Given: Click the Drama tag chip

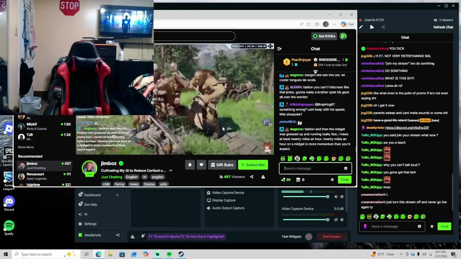Looking at the screenshot, I should pyautogui.click(x=149, y=184).
